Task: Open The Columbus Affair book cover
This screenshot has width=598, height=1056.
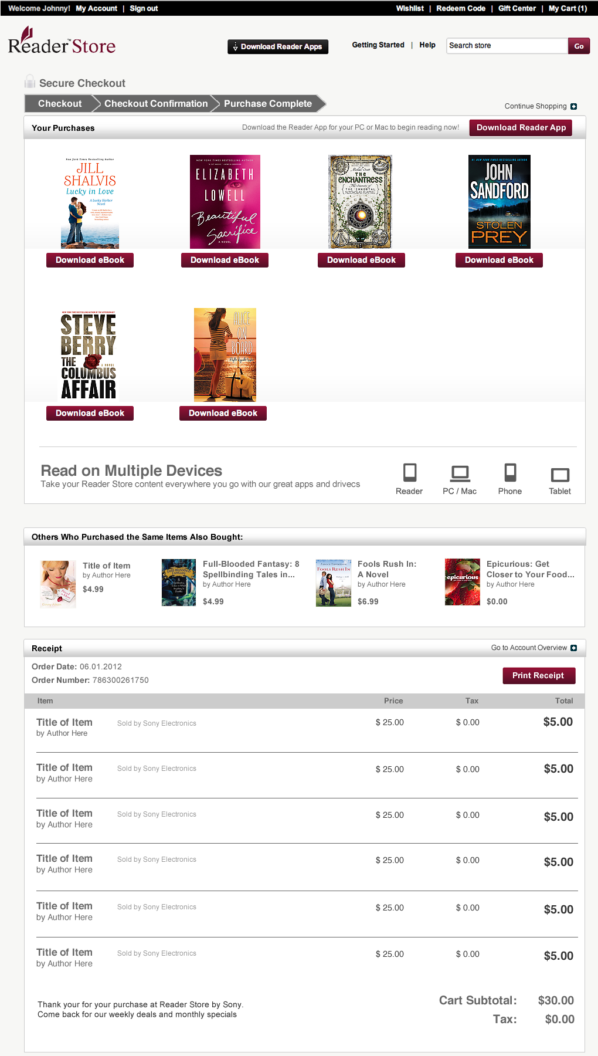Action: 89,355
